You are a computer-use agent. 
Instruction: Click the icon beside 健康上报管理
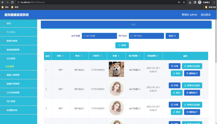click(4, 75)
